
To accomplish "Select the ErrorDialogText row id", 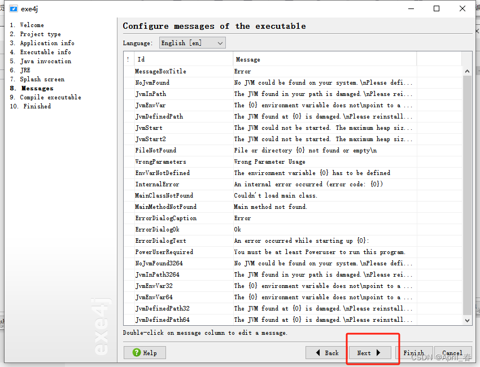I will coord(160,241).
